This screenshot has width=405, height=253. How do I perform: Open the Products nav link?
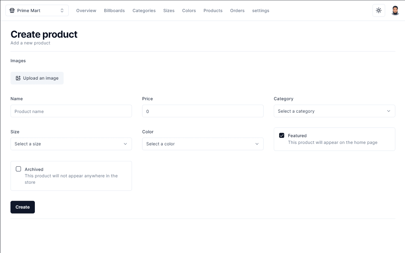tap(213, 11)
